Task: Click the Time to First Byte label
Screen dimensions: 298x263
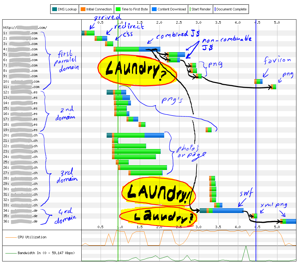Action: (x=135, y=9)
